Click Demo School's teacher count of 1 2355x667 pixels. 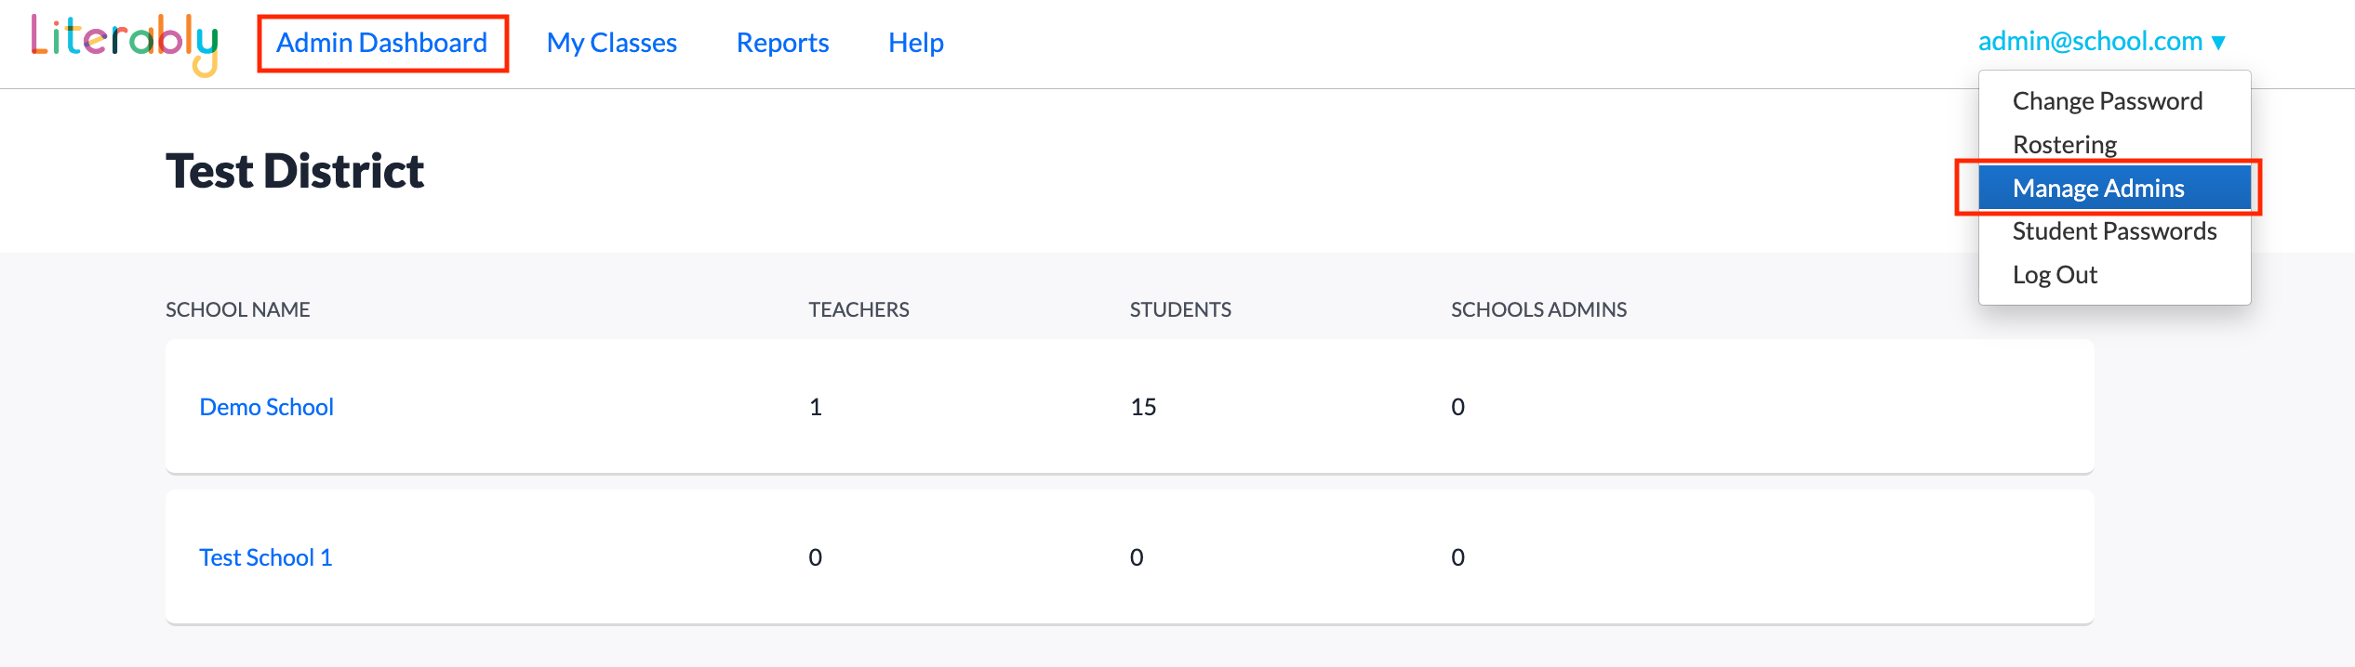click(816, 407)
